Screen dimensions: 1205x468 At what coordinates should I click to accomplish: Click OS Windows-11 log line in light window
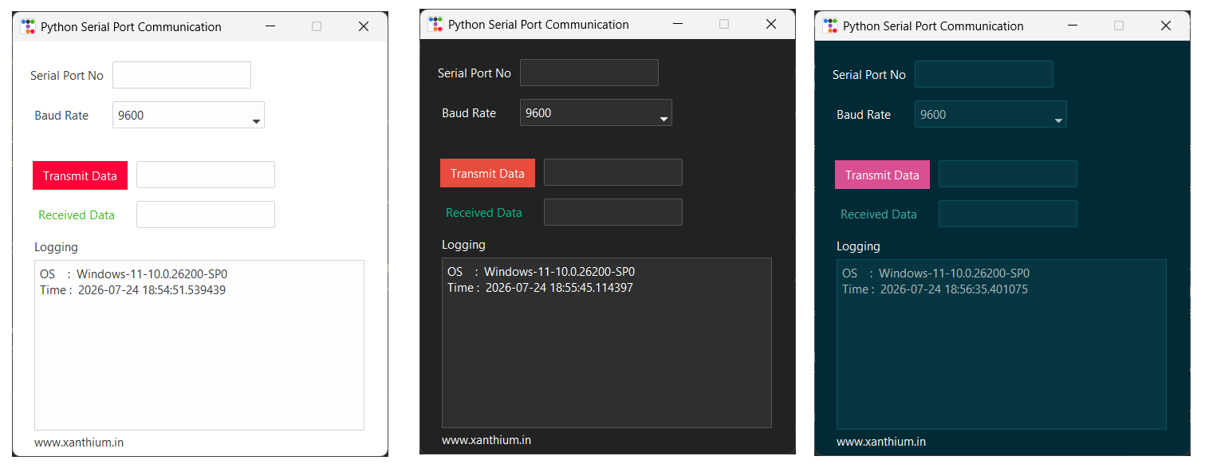point(134,274)
